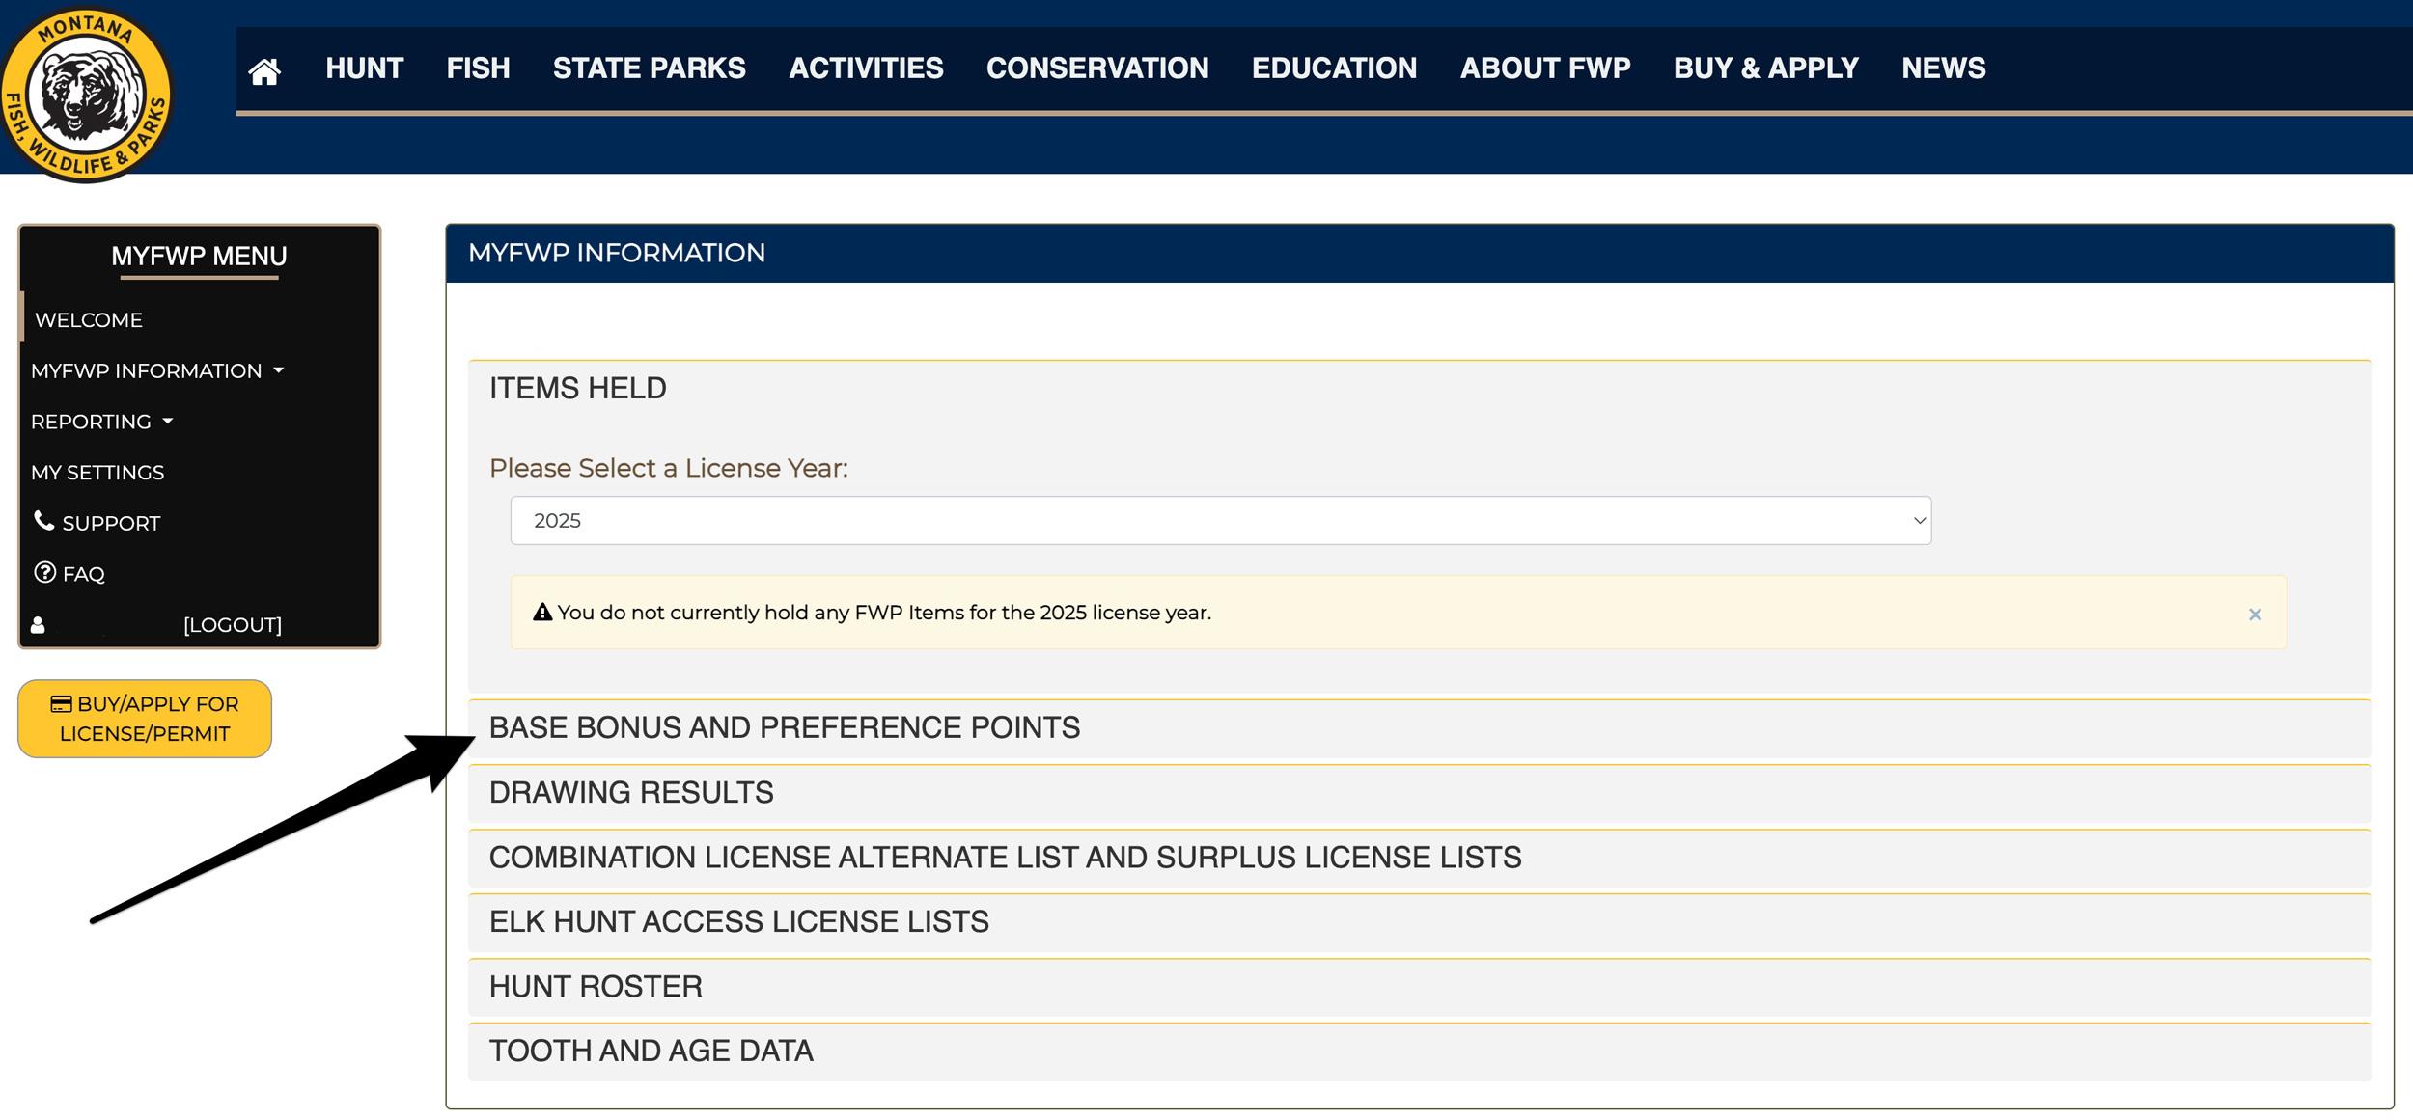Open the license year dropdown showing 2025
2413x1120 pixels.
tap(1219, 520)
